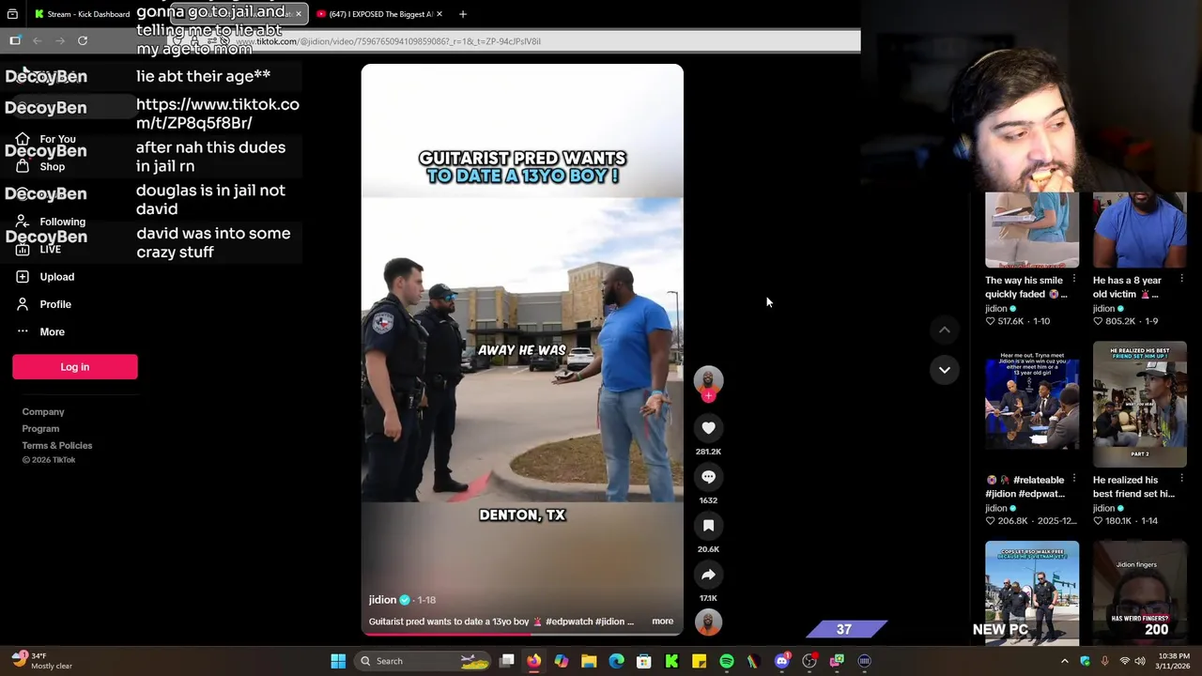This screenshot has height=676, width=1202.
Task: Show hidden system tray icons chevron
Action: [x=1064, y=661]
